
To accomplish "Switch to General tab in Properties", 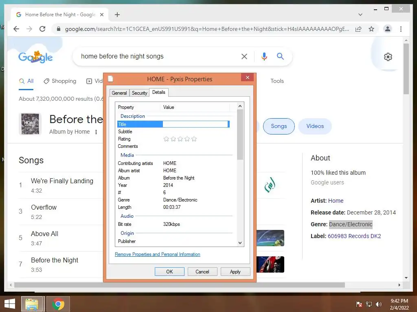I will click(x=119, y=93).
